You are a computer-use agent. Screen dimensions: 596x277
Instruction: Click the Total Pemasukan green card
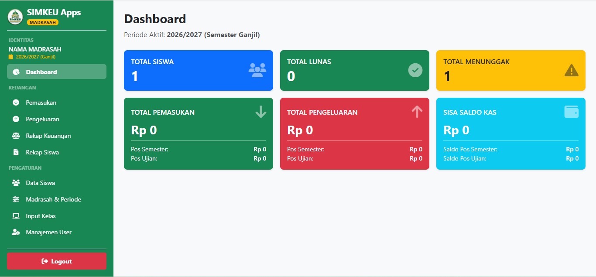point(199,133)
